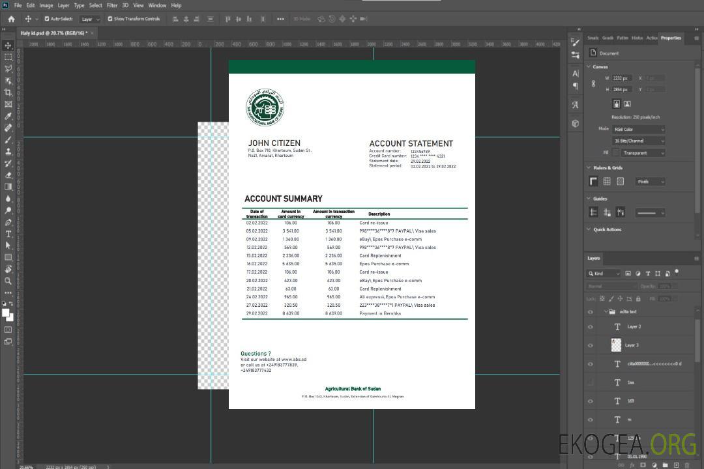Select the Pen tool
The height and width of the screenshot is (469, 704).
click(x=8, y=222)
